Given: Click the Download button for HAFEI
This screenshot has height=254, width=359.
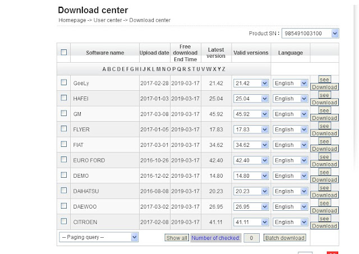Looking at the screenshot, I should [324, 103].
